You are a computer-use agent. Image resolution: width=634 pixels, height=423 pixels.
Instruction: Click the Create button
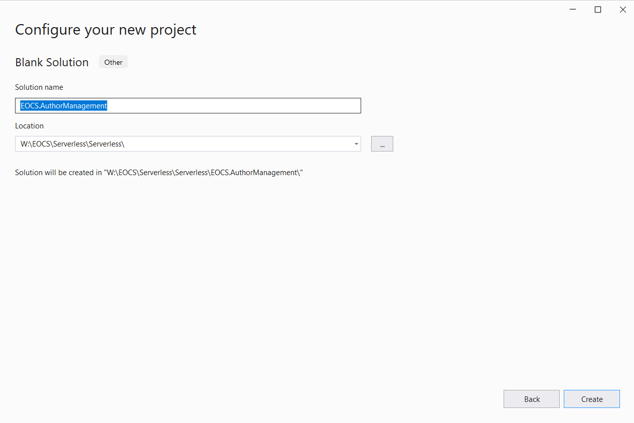pyautogui.click(x=591, y=398)
